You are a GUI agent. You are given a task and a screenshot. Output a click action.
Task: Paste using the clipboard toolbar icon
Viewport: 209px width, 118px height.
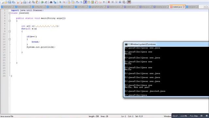37,2
